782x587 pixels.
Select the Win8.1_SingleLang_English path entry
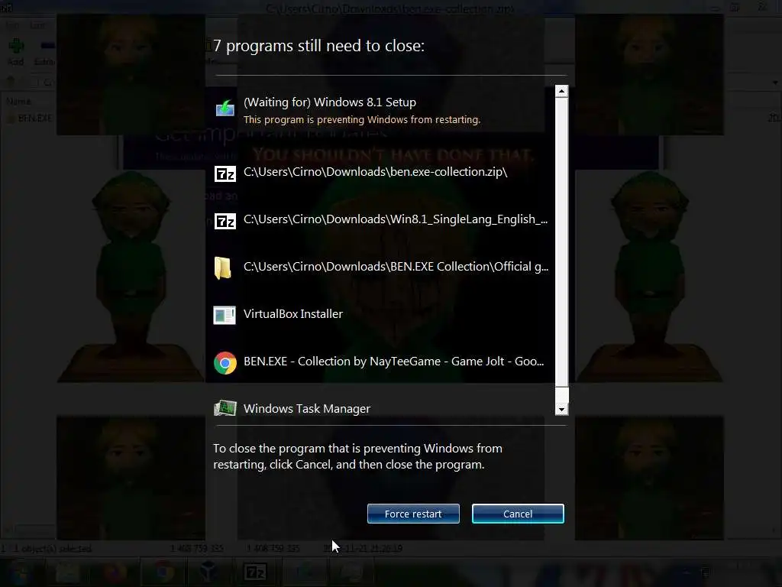pyautogui.click(x=396, y=219)
